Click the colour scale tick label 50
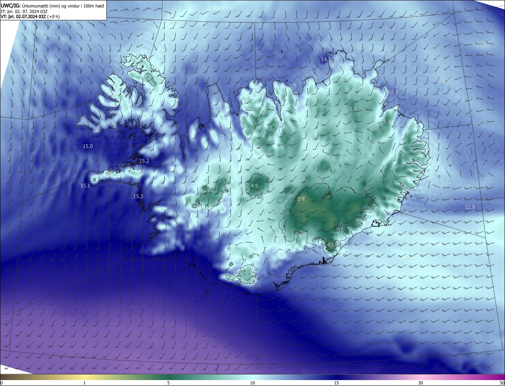The image size is (505, 386). [x=502, y=383]
